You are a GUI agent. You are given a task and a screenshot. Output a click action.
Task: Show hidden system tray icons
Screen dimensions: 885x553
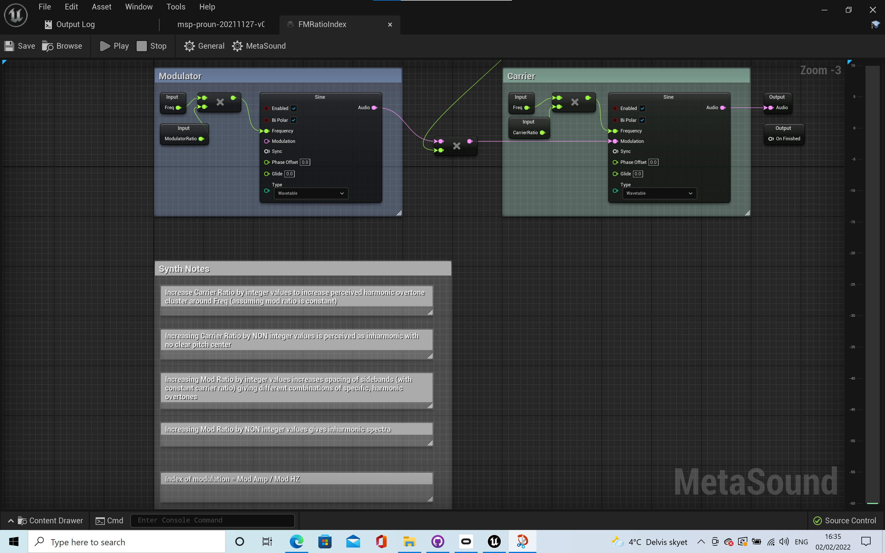(x=701, y=542)
